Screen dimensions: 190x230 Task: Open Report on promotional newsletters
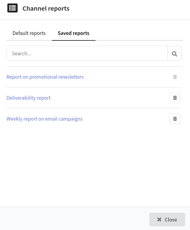tap(45, 77)
